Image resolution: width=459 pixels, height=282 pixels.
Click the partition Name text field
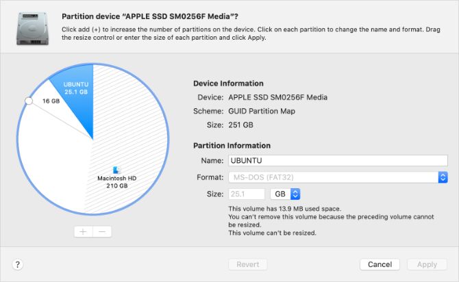[336, 161]
